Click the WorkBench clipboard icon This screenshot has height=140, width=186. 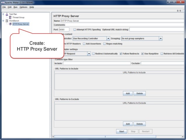7,21
